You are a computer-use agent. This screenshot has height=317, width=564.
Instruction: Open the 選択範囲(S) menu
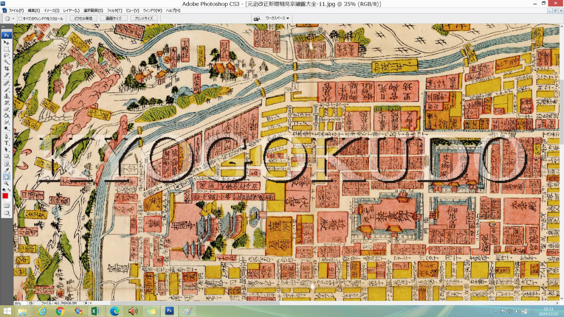click(93, 10)
